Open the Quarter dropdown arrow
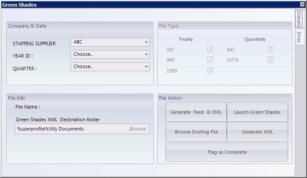This screenshot has height=178, width=307. (x=146, y=67)
